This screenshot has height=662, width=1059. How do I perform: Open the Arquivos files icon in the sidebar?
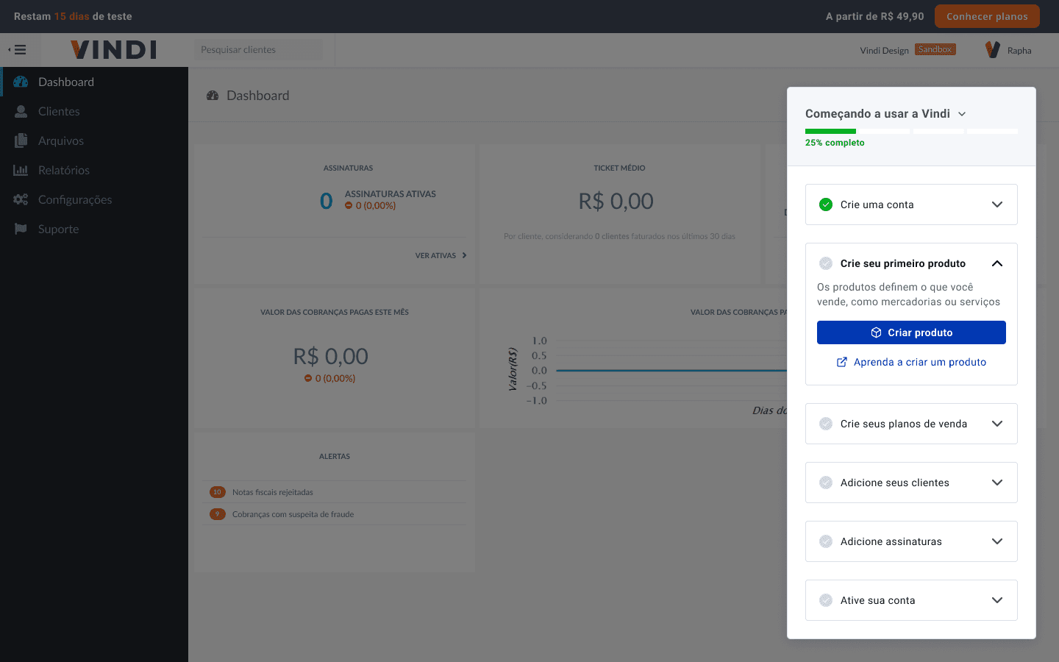(21, 140)
